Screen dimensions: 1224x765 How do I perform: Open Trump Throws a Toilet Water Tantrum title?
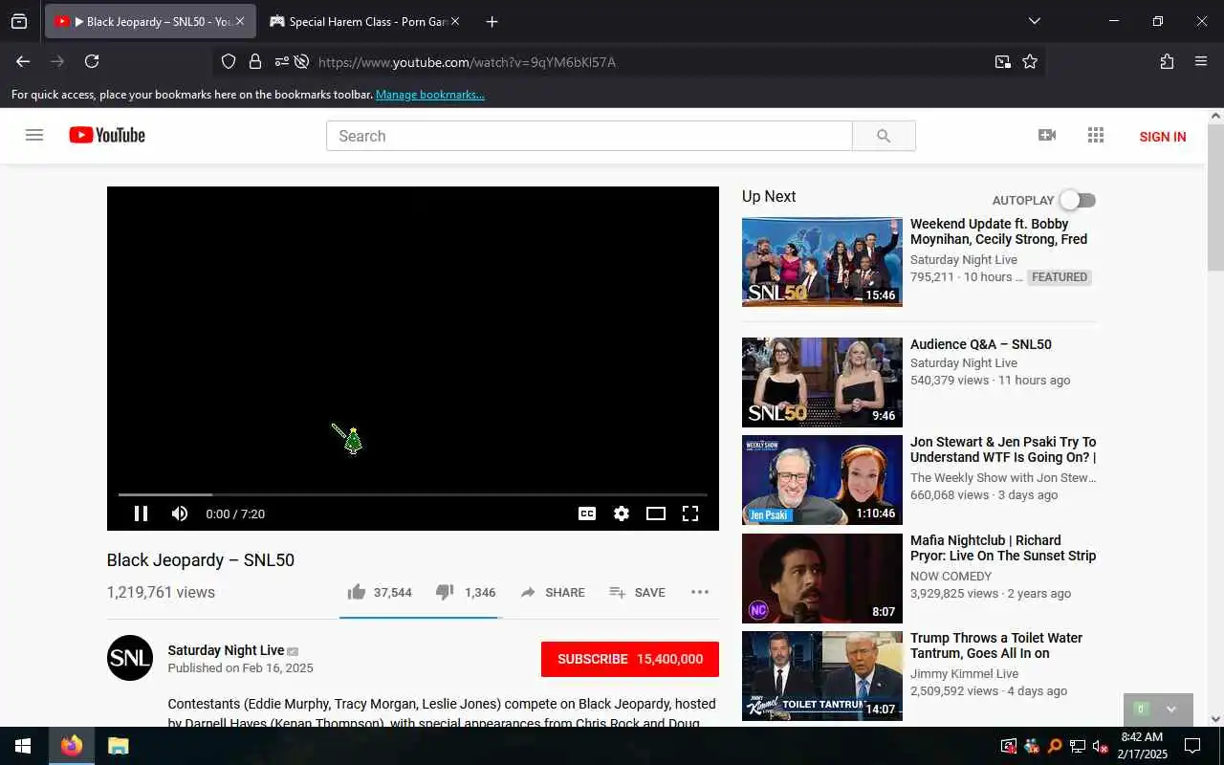coord(996,645)
